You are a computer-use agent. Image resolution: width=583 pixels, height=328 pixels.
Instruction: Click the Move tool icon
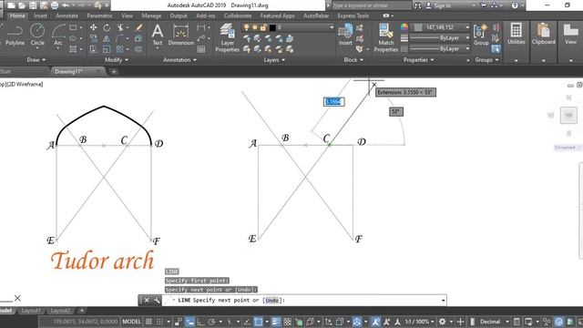tap(93, 27)
